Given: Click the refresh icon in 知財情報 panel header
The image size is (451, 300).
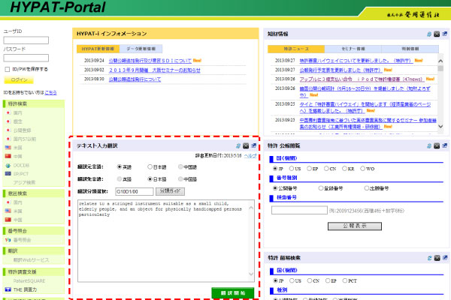Looking at the screenshot, I should (428, 34).
